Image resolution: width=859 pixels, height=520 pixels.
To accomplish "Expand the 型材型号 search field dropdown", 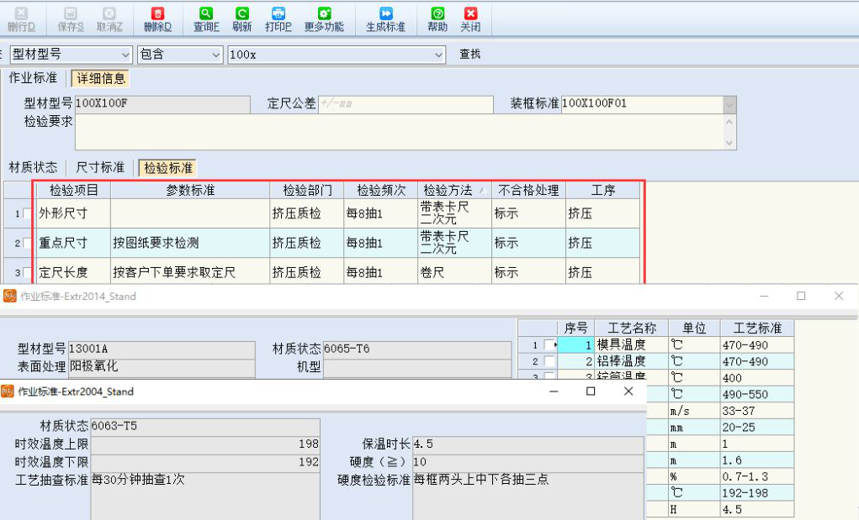I will [125, 55].
